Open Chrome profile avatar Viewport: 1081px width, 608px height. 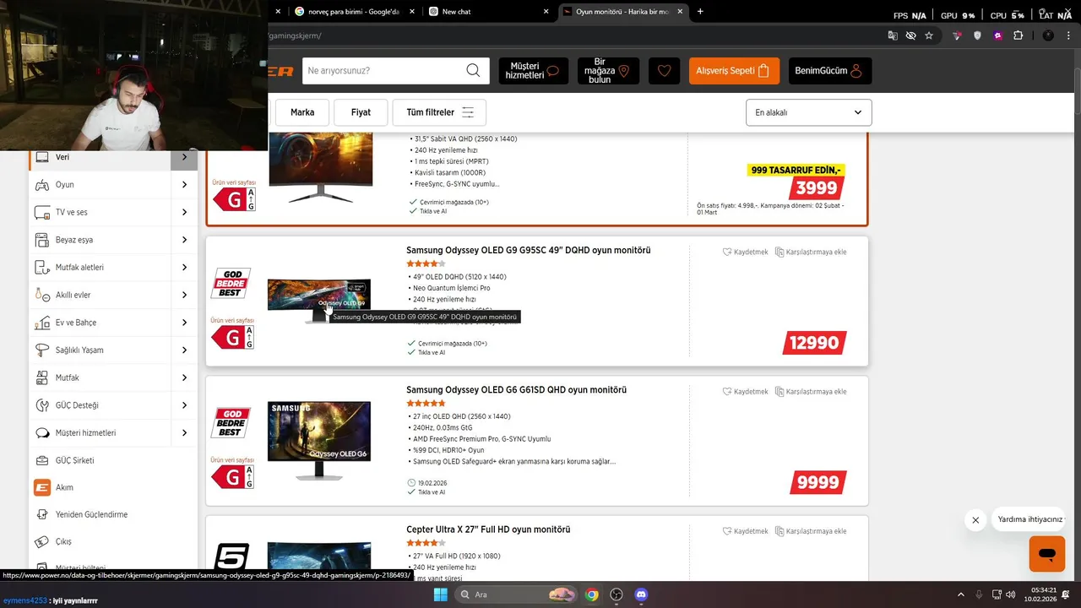tap(1048, 35)
